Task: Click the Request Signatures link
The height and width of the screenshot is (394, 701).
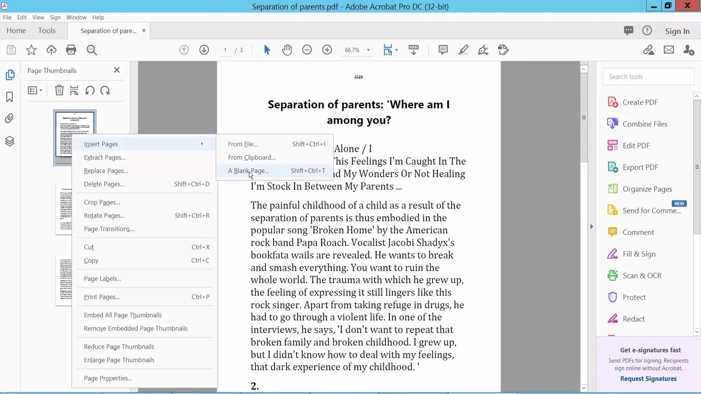Action: [648, 379]
